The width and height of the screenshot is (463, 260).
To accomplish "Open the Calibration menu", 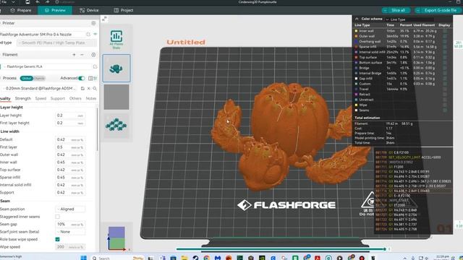I will (65, 1).
